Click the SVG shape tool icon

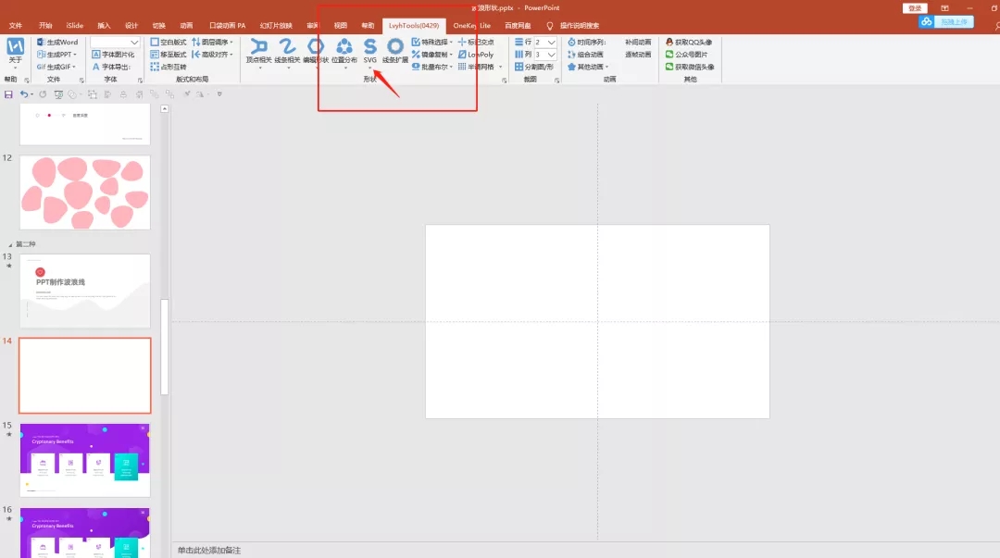coord(370,47)
